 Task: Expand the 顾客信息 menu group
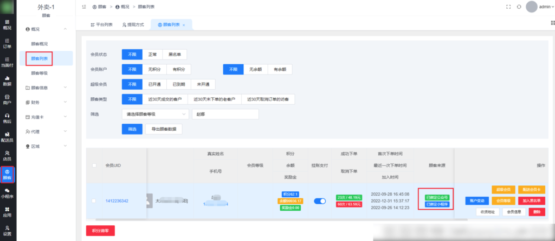point(47,88)
